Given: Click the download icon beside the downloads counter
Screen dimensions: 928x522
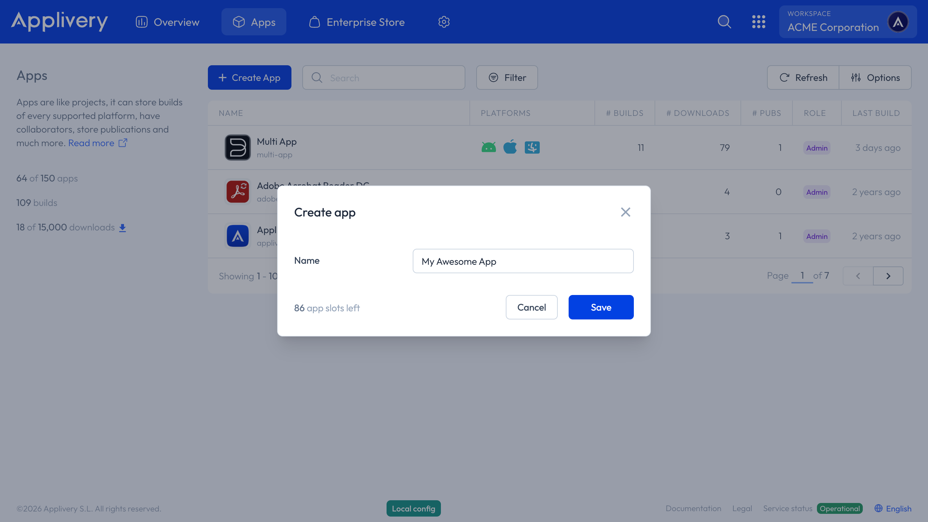Looking at the screenshot, I should pyautogui.click(x=123, y=227).
